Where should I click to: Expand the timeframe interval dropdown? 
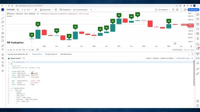coord(32,10)
